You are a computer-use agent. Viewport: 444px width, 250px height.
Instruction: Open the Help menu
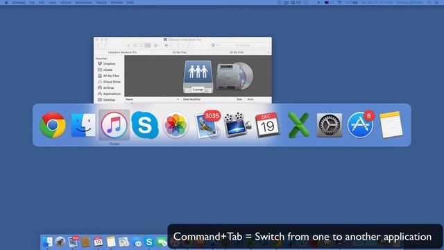[x=130, y=3]
